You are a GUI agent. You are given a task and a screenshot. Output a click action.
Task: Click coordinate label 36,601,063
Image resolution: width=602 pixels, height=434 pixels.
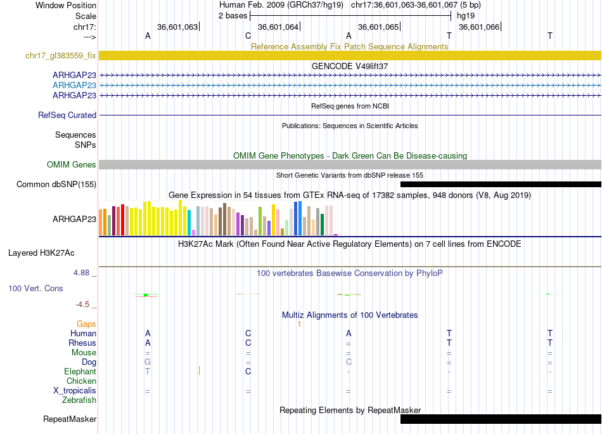[x=177, y=27]
